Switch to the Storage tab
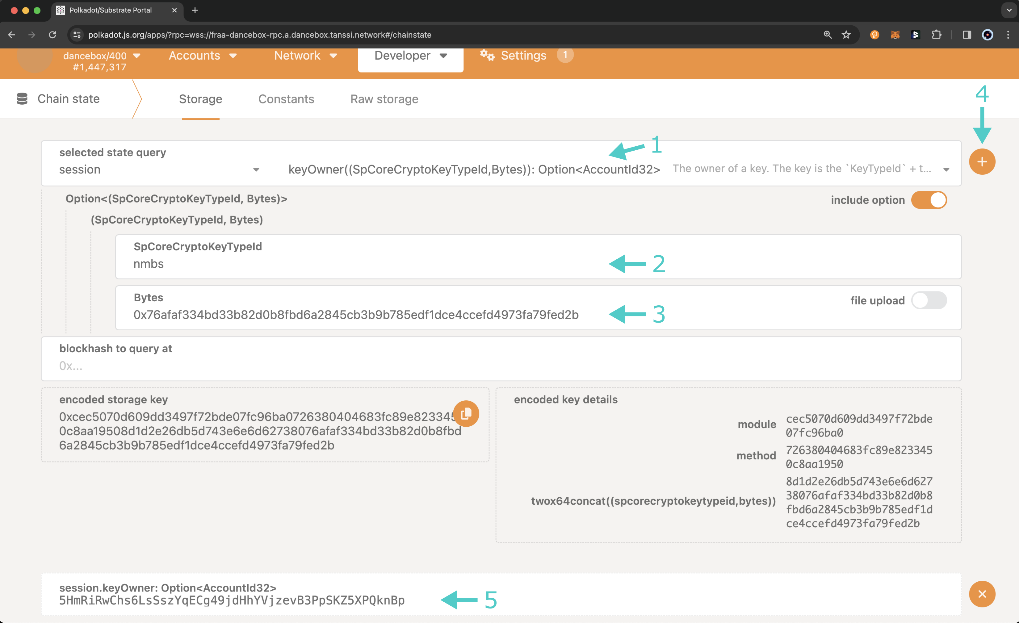Viewport: 1019px width, 623px height. pyautogui.click(x=201, y=99)
